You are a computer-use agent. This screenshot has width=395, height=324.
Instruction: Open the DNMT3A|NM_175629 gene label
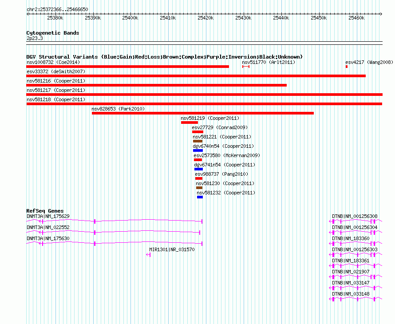(48, 216)
